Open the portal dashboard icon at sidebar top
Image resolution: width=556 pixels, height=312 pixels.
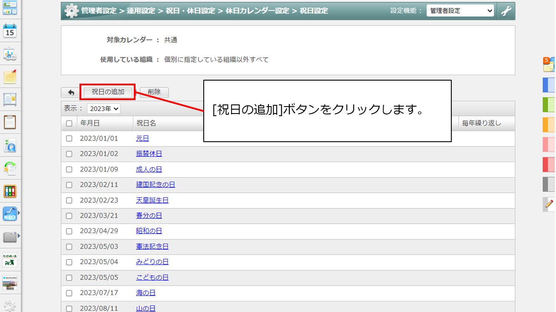(x=10, y=8)
